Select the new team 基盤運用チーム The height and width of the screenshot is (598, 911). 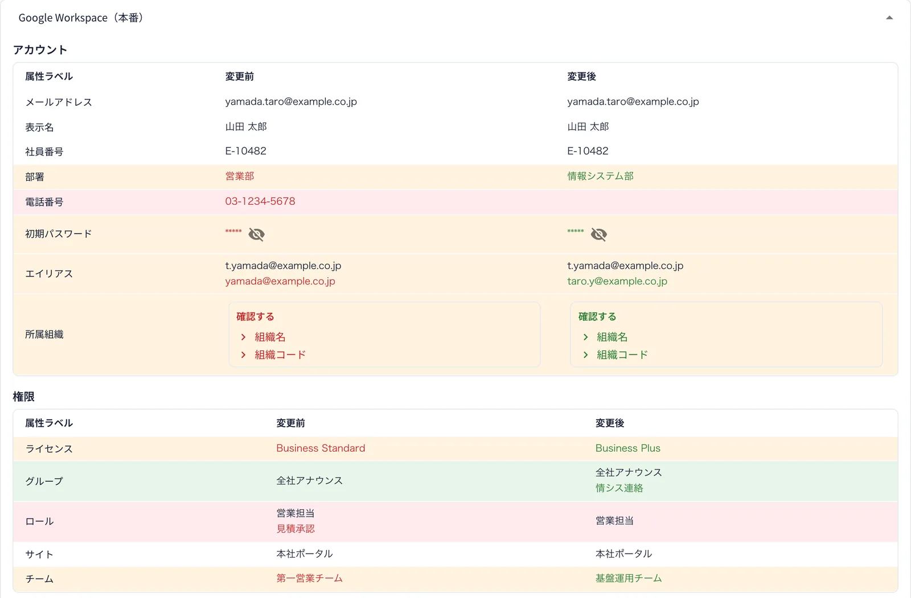tap(629, 578)
